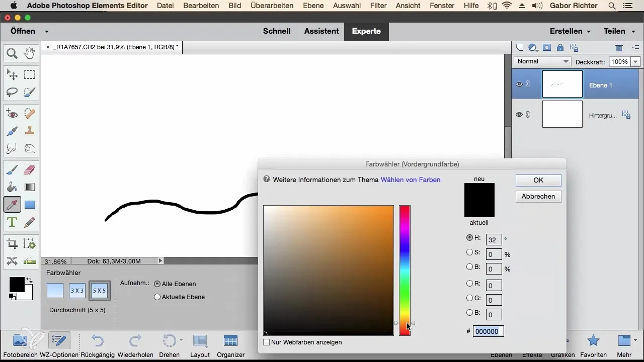Open the Normal blend mode dropdown
Viewport: 644px width, 362px height.
(x=542, y=61)
